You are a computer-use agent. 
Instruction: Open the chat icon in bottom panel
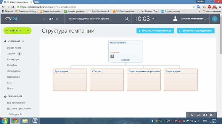point(198,115)
